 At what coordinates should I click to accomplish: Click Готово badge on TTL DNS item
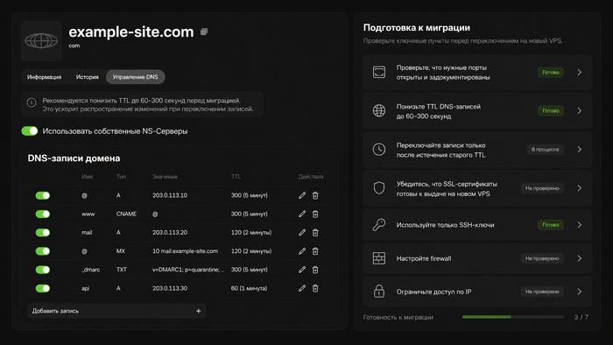click(551, 111)
